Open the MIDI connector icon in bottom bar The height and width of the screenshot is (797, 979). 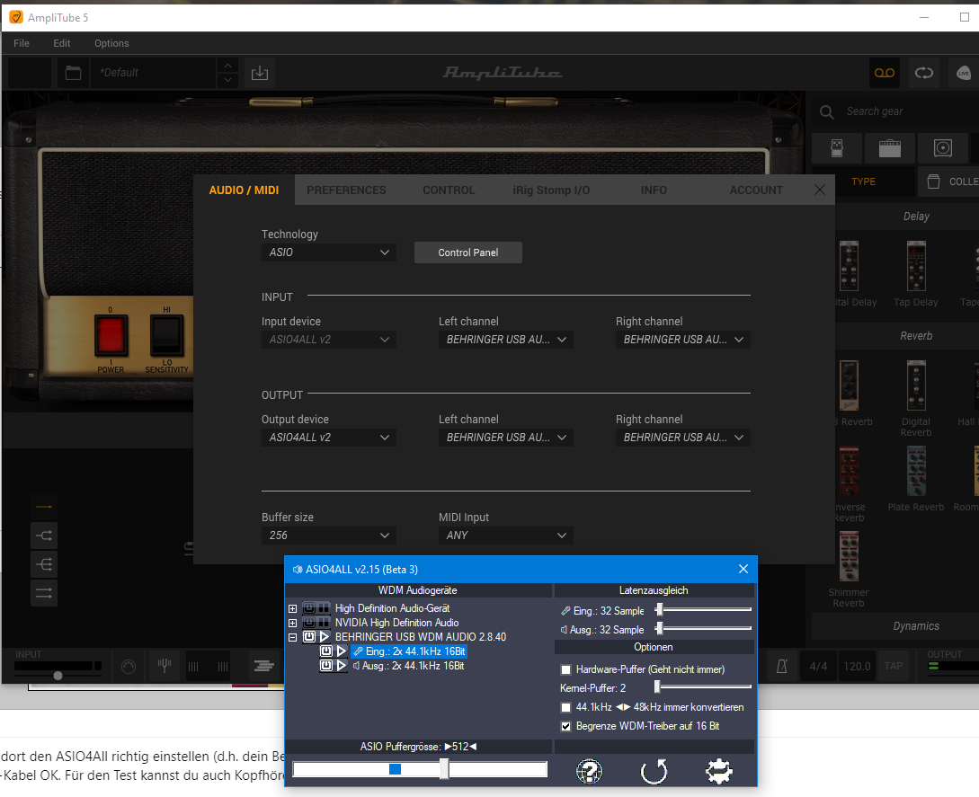pyautogui.click(x=129, y=667)
